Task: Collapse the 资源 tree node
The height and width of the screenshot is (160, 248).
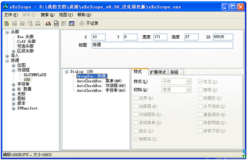Action: (x=7, y=61)
